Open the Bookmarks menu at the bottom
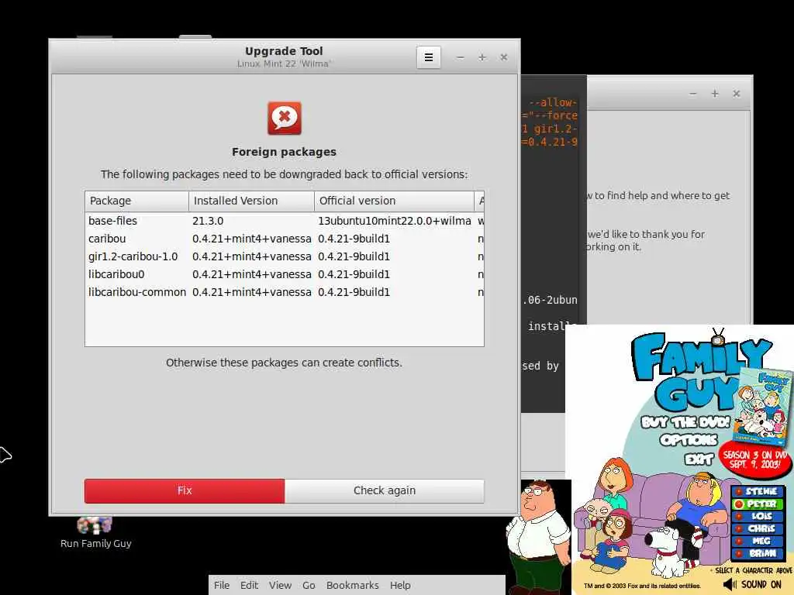 [x=353, y=586]
